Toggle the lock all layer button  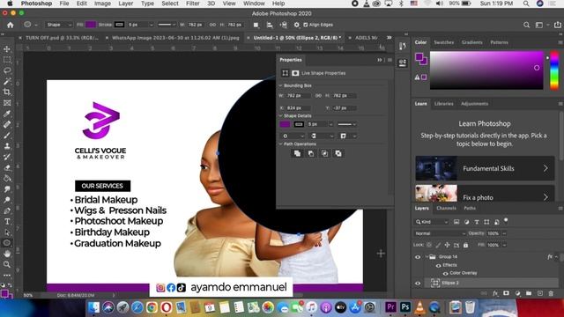point(466,245)
